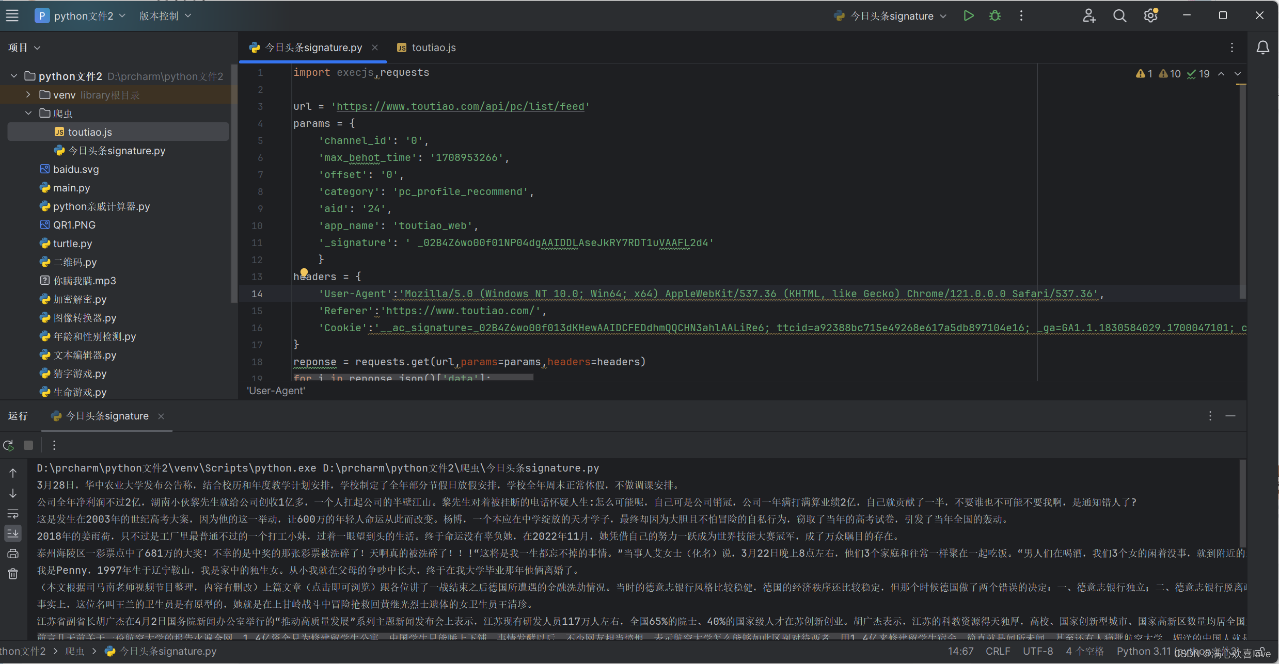Click the 'User-Agent' breadcrumb below editor
This screenshot has height=664, width=1279.
pyautogui.click(x=276, y=391)
